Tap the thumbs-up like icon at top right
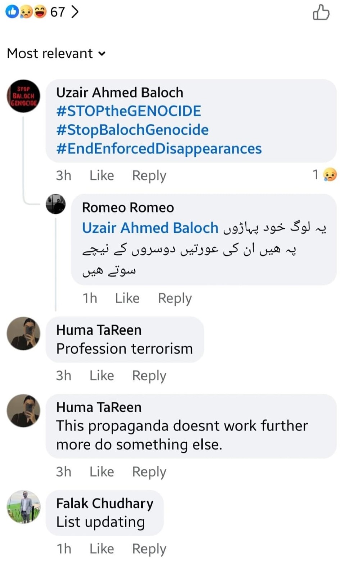The image size is (345, 564). click(321, 12)
